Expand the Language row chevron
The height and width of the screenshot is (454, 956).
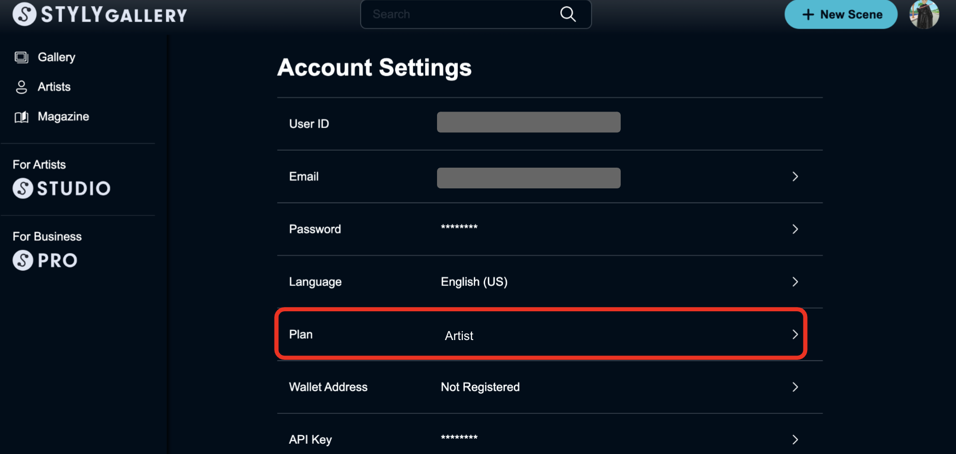(795, 282)
